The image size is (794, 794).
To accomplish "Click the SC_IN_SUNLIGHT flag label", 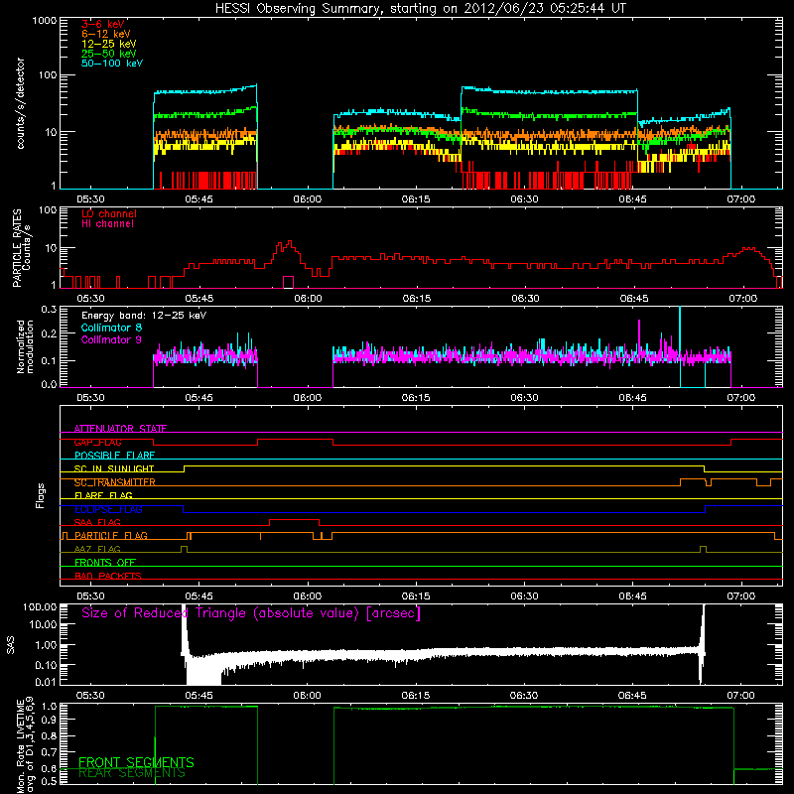I will click(114, 468).
